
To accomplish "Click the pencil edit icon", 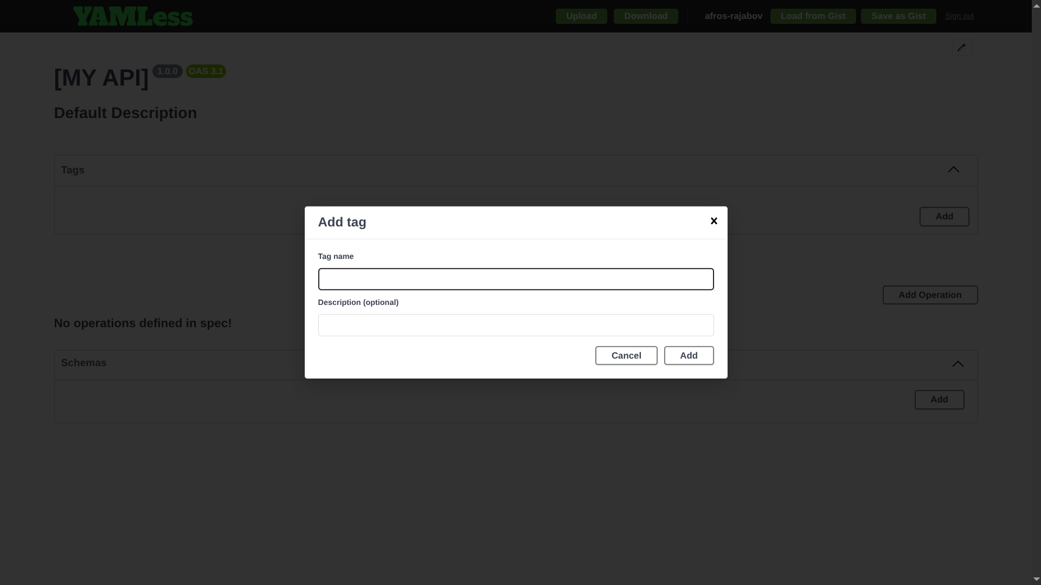I will [x=961, y=48].
